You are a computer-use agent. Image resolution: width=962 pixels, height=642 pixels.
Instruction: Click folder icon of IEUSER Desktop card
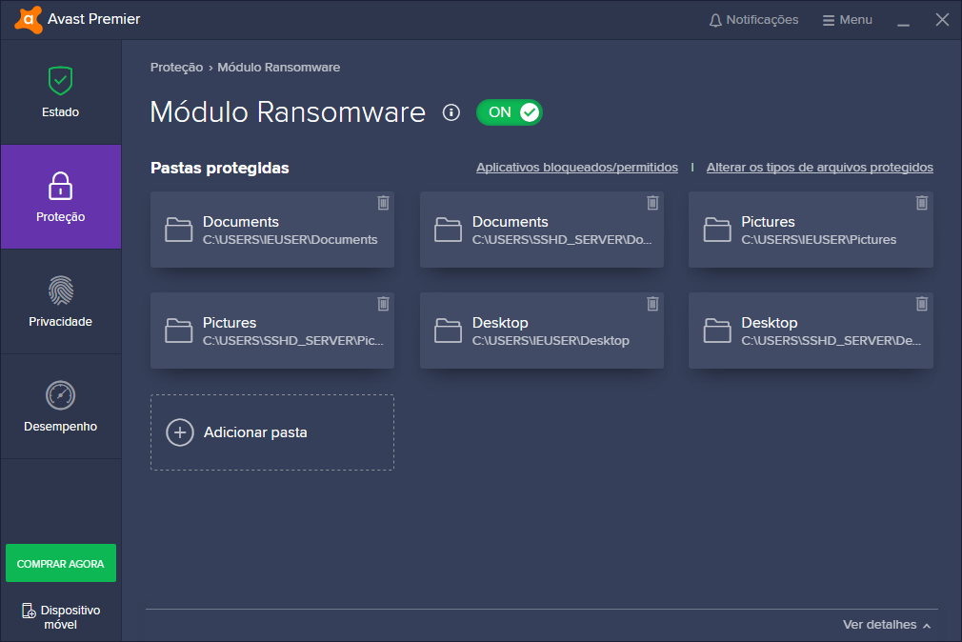click(448, 331)
